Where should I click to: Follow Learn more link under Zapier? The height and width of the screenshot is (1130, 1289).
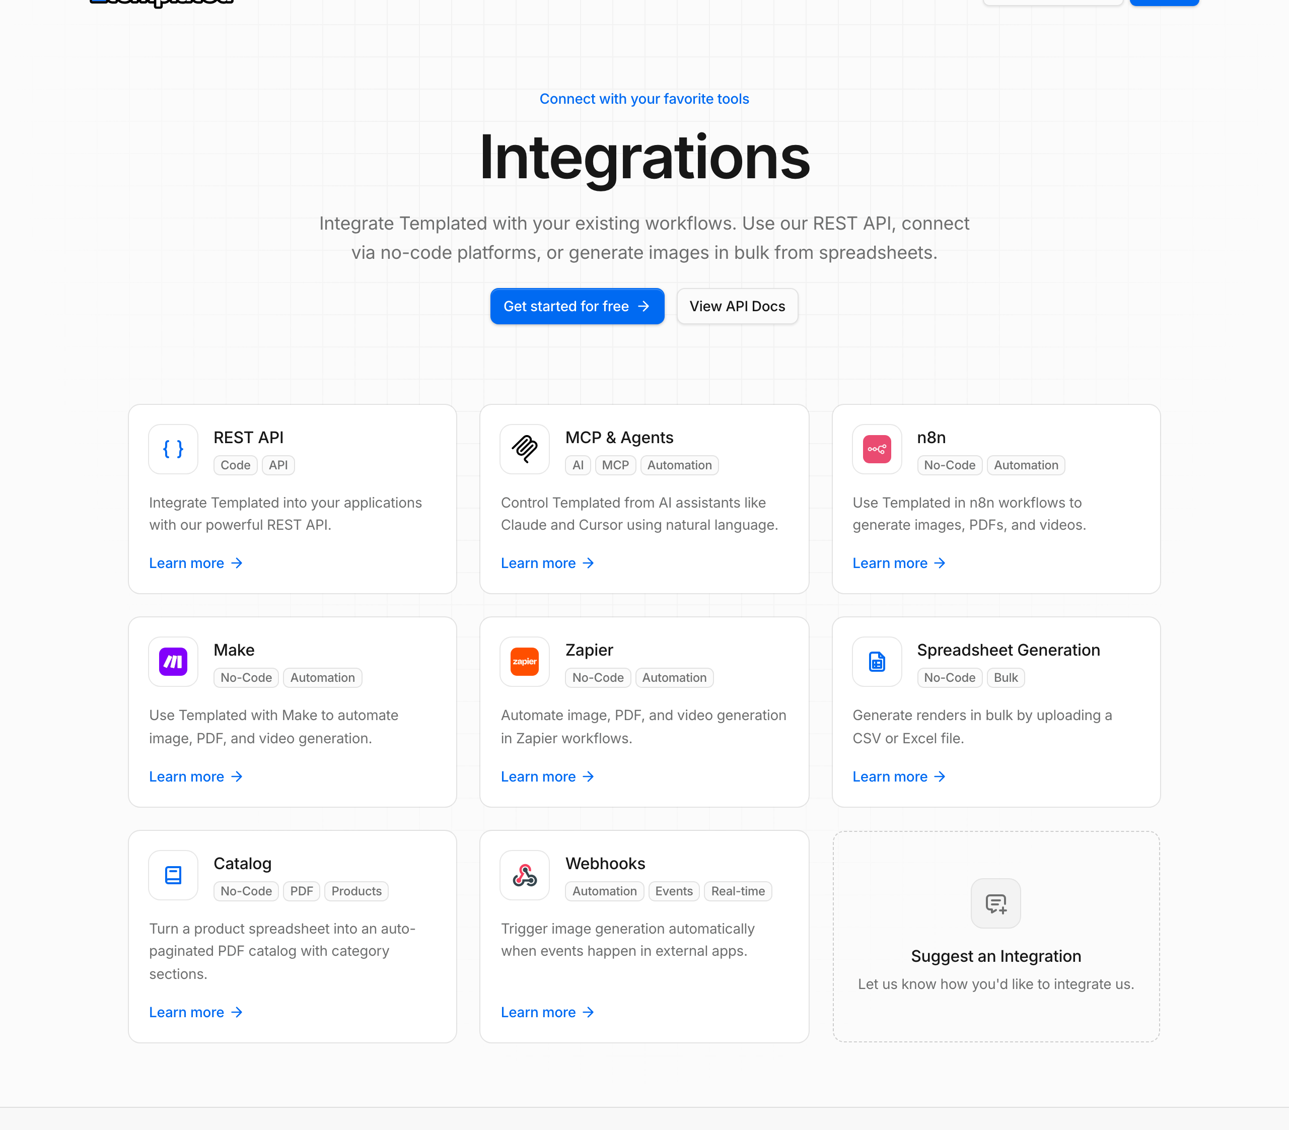[547, 777]
